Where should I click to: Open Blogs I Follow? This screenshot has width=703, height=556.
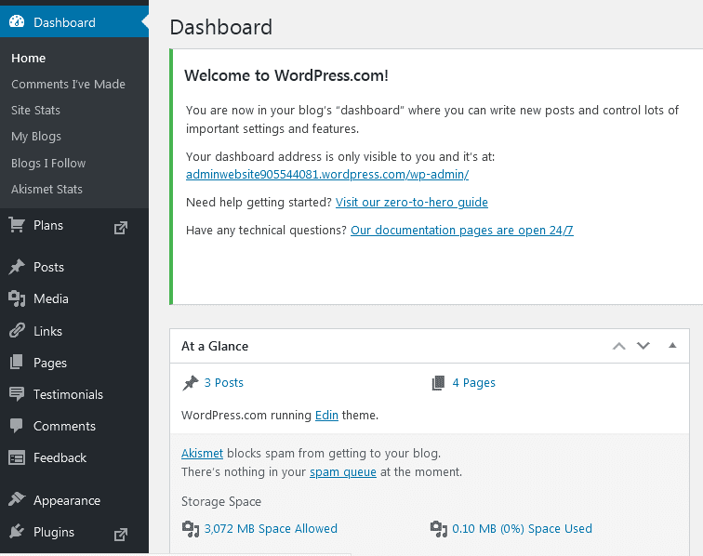(48, 164)
